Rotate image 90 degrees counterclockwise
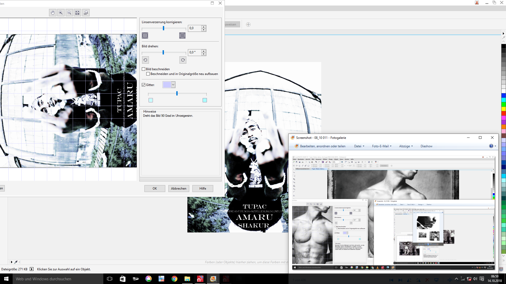Screen dimensions: 506x284 tap(145, 60)
